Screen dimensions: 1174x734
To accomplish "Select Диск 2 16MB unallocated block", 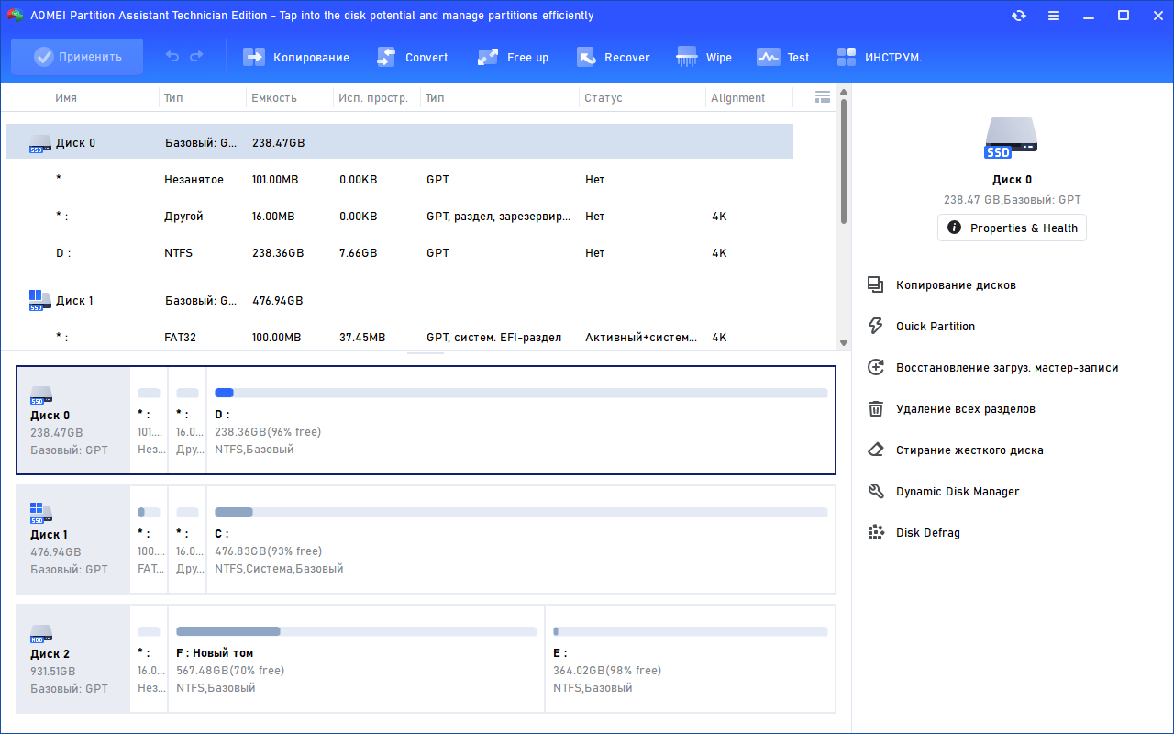I will pyautogui.click(x=149, y=659).
